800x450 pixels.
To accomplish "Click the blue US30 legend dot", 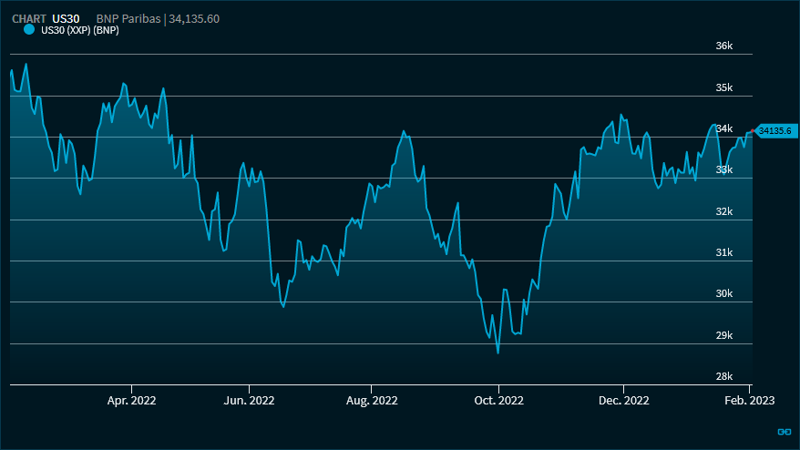I will pos(28,30).
